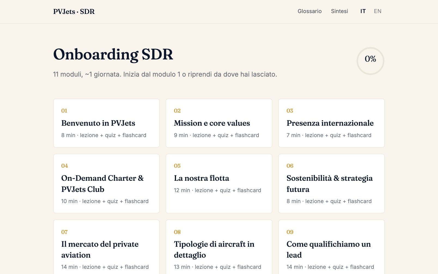Click '14 min' duration text in module 07
The height and width of the screenshot is (274, 438).
[x=69, y=267]
